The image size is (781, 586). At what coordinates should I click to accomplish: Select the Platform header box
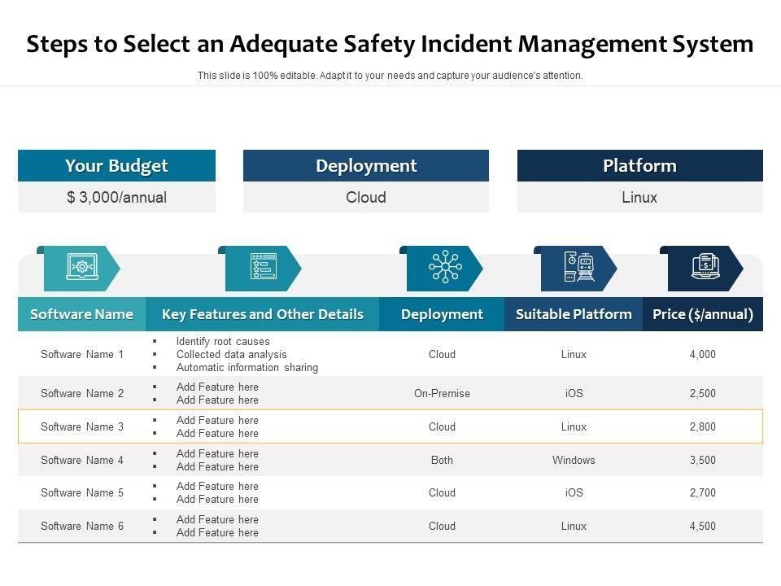tap(639, 166)
